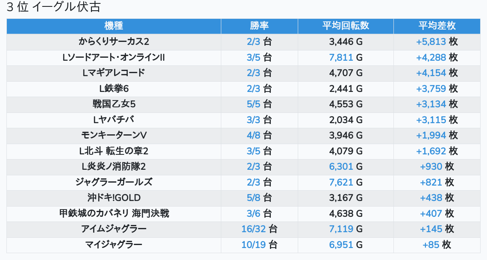This screenshot has width=487, height=260.
Task: Click the +3,759 value for L鉄拳6
Action: click(x=431, y=89)
